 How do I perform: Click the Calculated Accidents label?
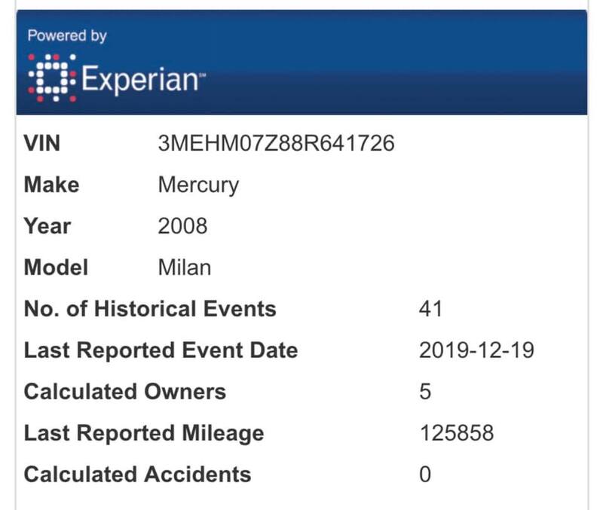137,475
